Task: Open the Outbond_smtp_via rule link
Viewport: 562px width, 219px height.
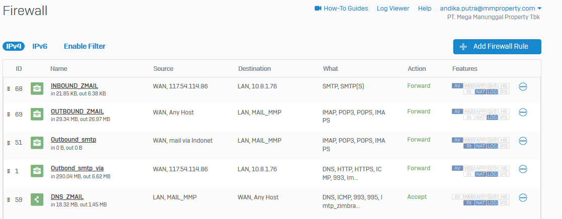Action: pos(77,168)
